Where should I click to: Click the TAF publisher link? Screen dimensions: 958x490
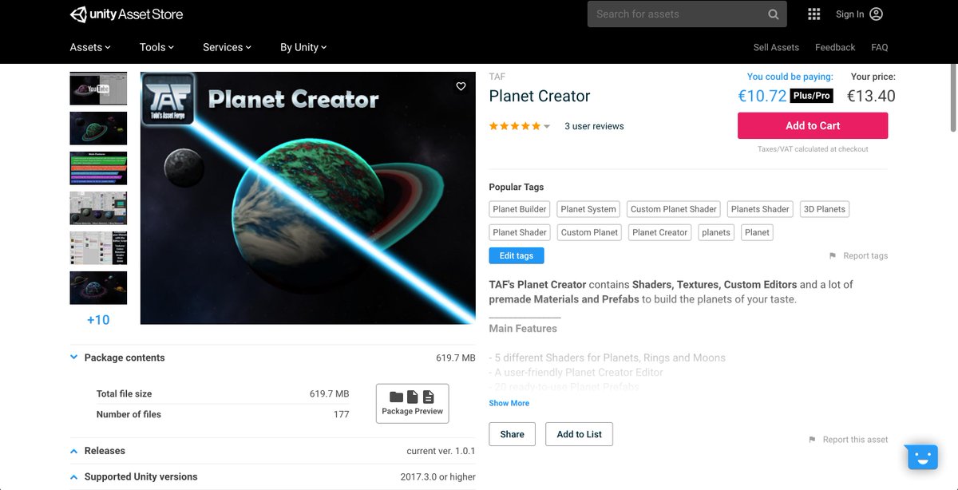point(497,77)
